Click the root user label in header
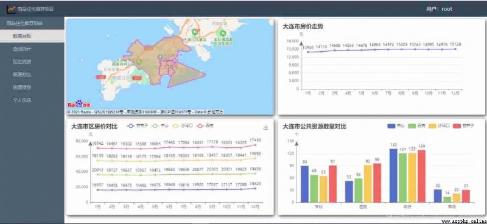487x224 pixels. point(439,9)
